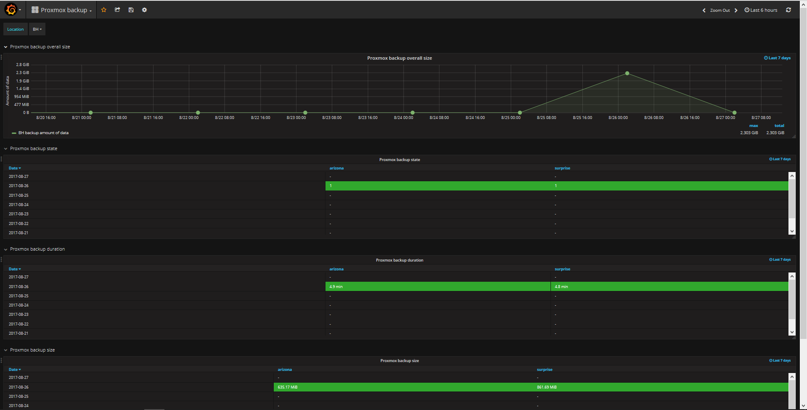Click the Location variable label
Image resolution: width=807 pixels, height=410 pixels.
(x=16, y=29)
